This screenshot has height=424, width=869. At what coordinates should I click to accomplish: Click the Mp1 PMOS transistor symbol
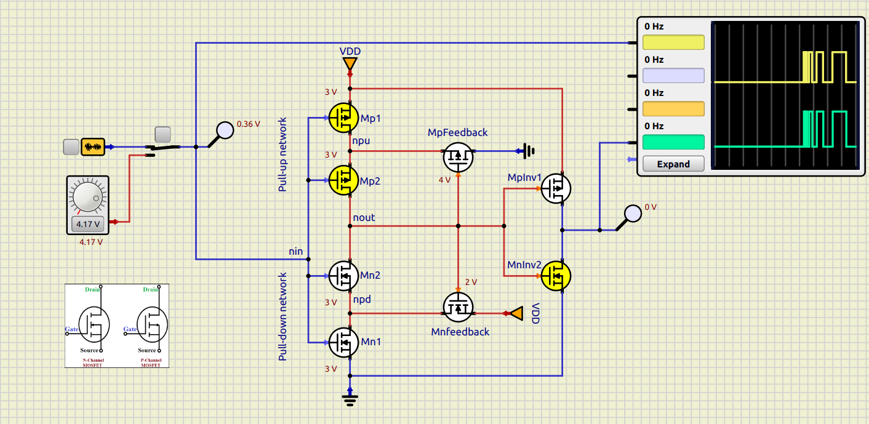(x=344, y=117)
